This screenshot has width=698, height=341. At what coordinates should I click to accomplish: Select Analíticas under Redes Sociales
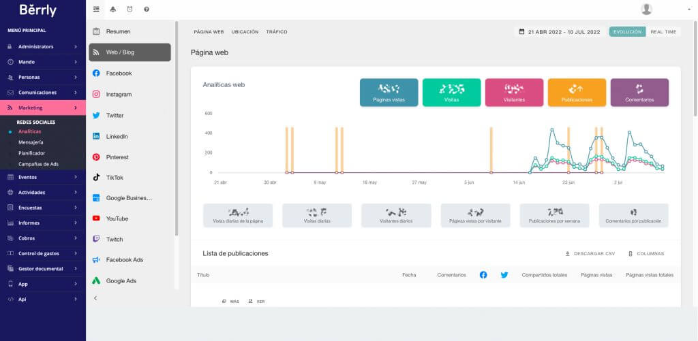point(30,131)
